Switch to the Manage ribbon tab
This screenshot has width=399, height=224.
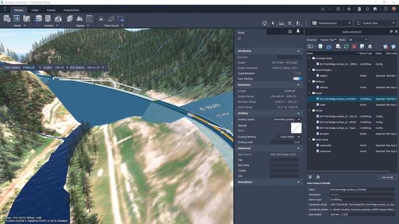(x=19, y=10)
